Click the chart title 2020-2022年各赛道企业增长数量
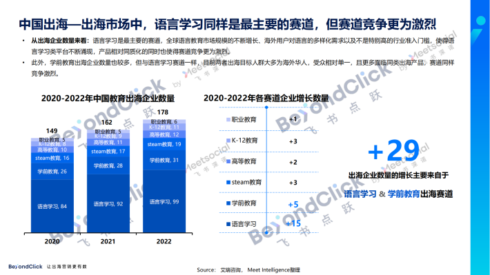Viewport: 490px width, 275px height. click(266, 98)
